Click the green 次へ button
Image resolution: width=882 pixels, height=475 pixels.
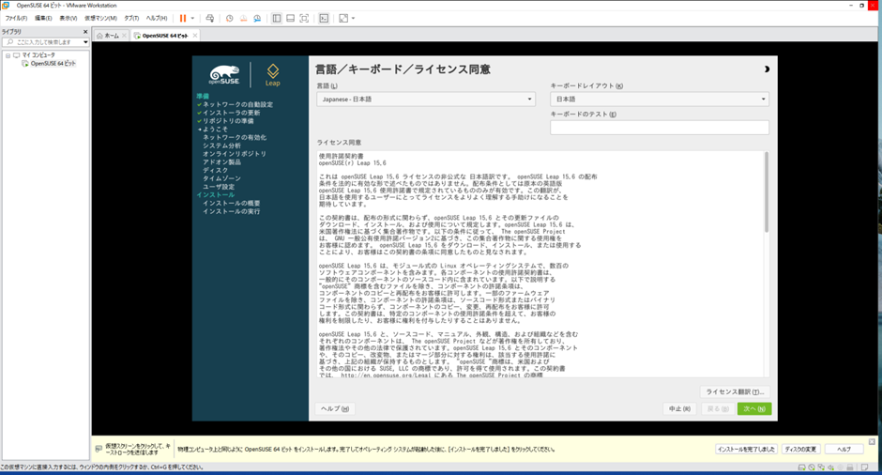click(x=753, y=408)
